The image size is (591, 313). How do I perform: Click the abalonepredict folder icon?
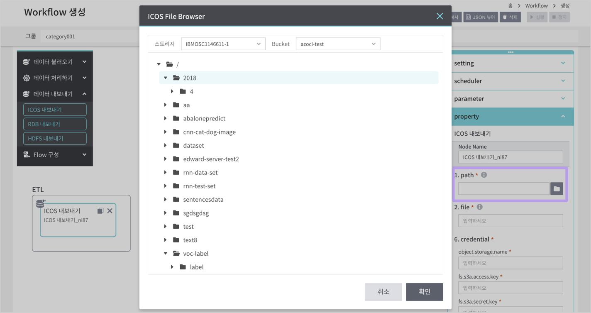pyautogui.click(x=176, y=118)
